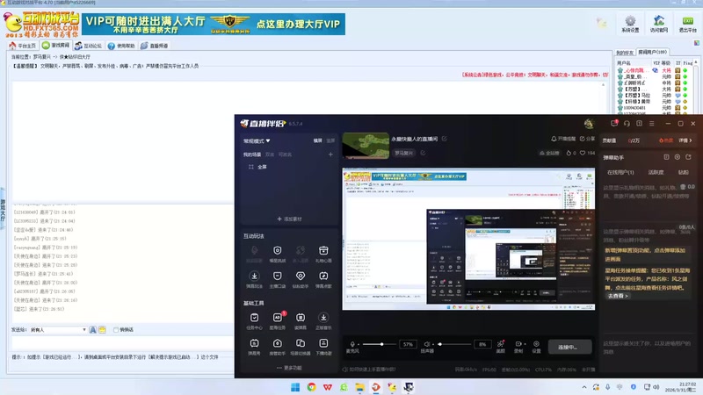Click the live room cover thumbnail
This screenshot has height=395, width=703.
[366, 145]
